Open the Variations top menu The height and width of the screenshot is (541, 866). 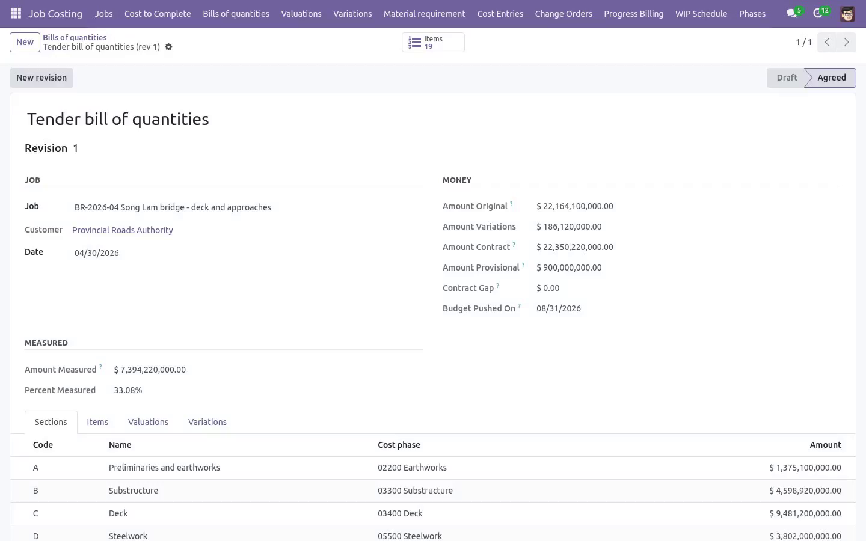tap(352, 13)
